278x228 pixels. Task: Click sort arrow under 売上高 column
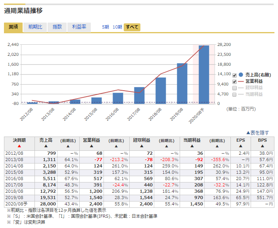(x=46, y=146)
